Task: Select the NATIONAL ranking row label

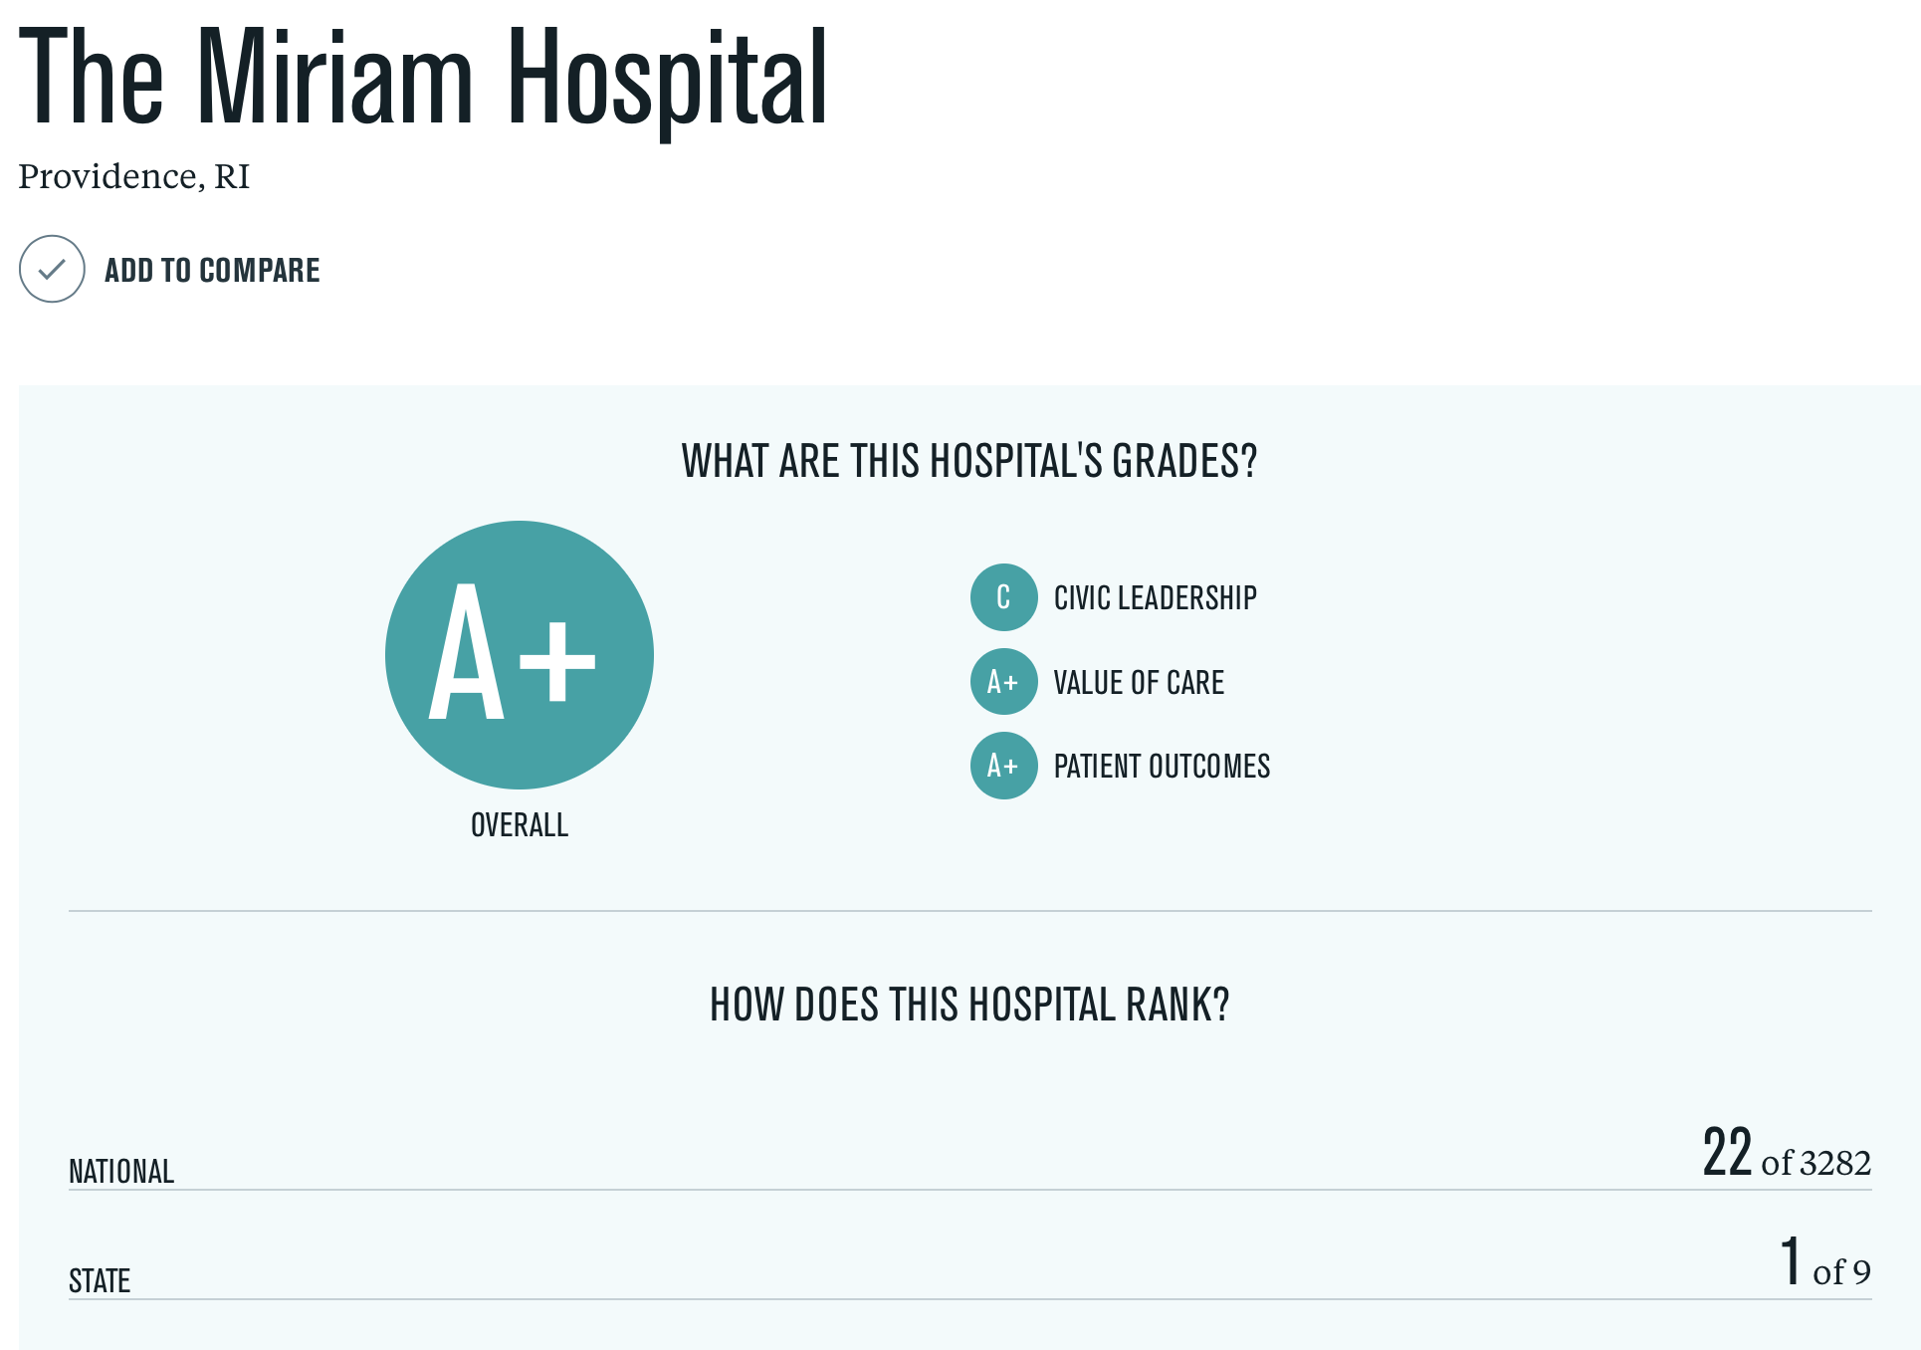Action: point(121,1171)
